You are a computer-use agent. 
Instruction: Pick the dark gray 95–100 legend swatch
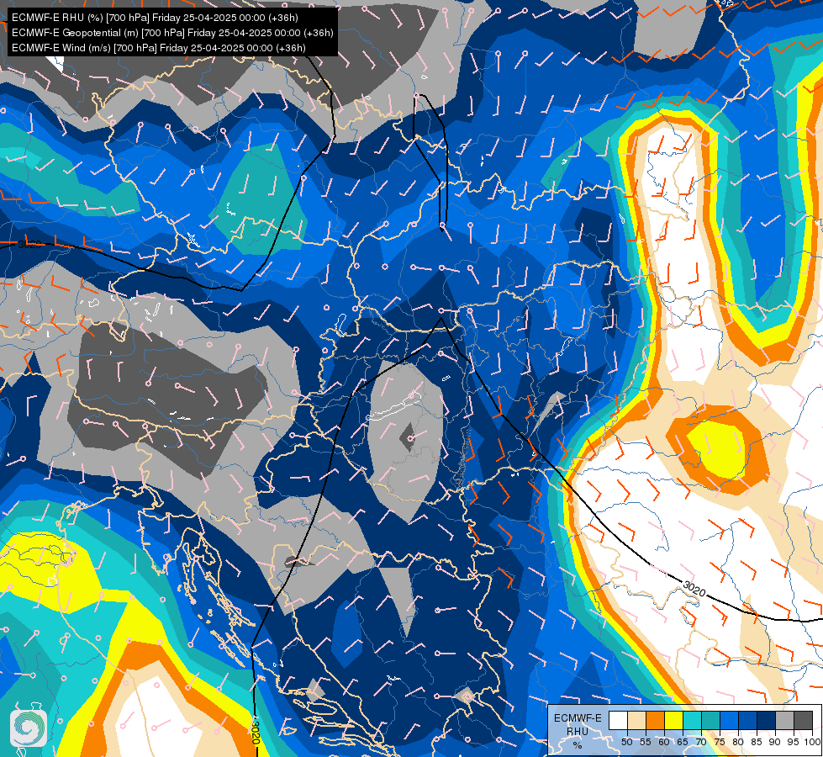coord(803,720)
